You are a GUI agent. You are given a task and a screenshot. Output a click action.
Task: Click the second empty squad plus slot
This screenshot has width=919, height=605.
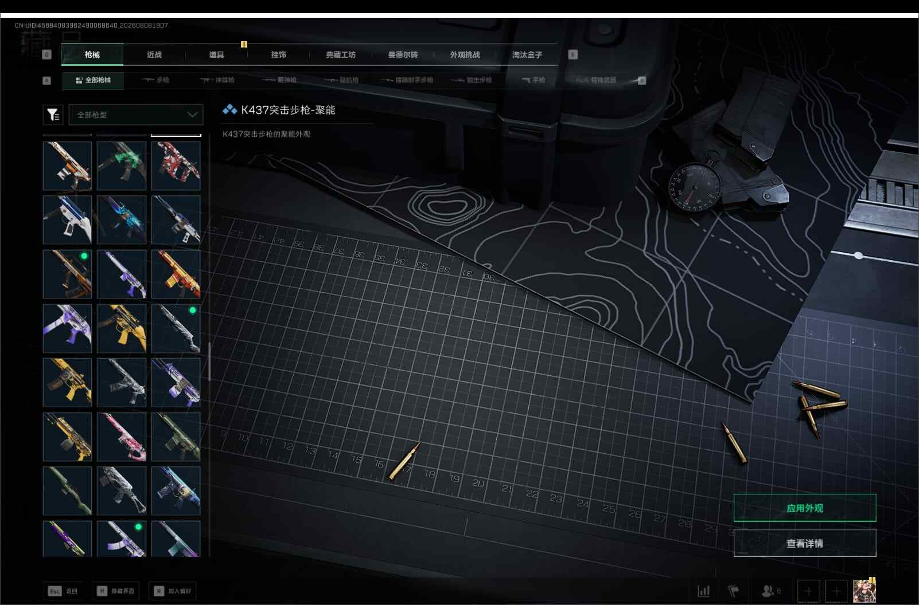tap(836, 591)
